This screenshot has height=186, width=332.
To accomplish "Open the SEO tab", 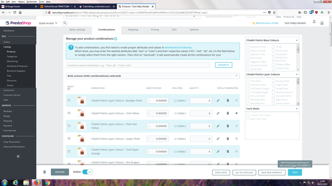I will coord(174,29).
